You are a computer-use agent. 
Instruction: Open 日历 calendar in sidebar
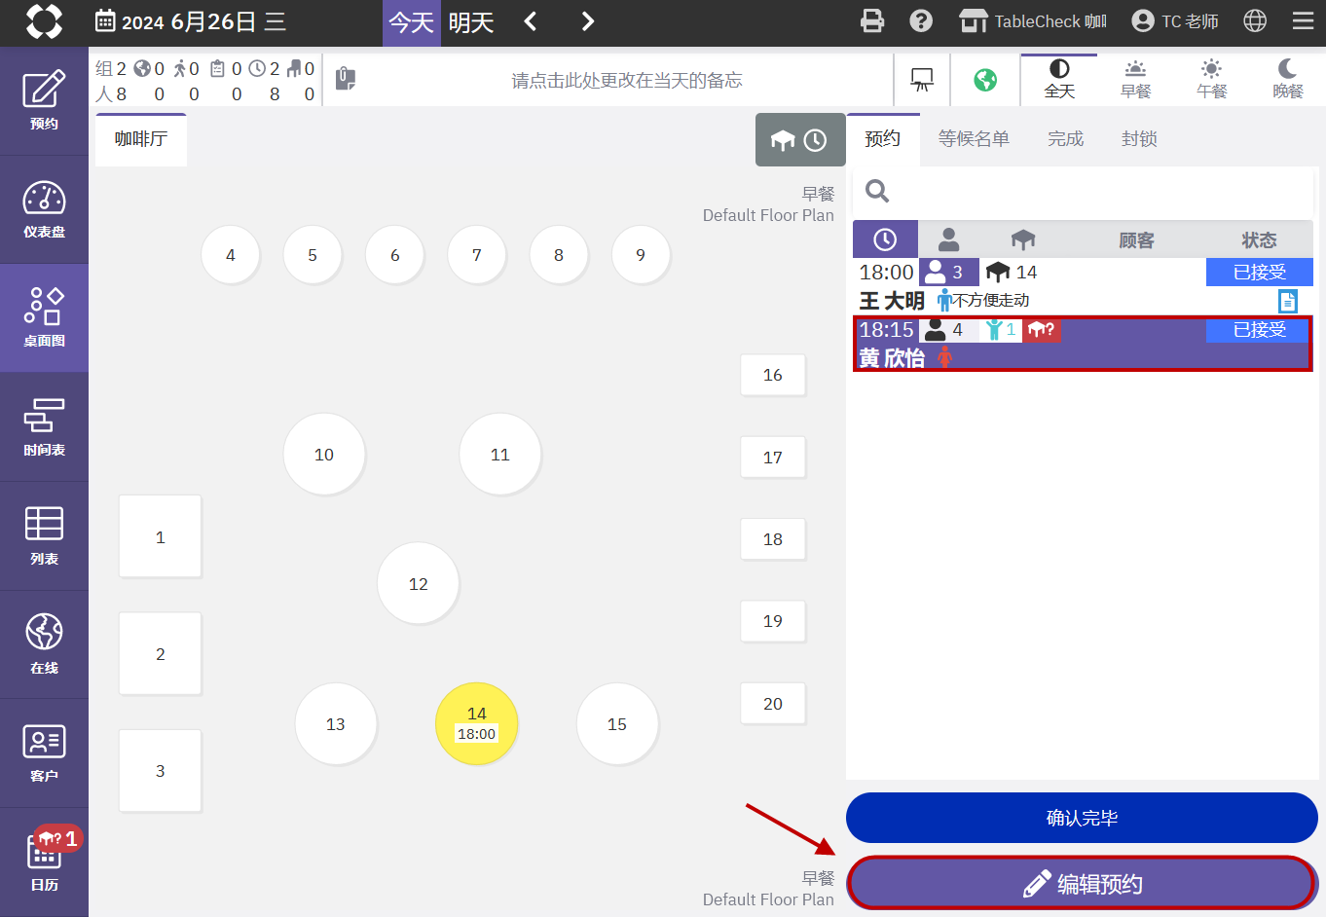(x=44, y=862)
